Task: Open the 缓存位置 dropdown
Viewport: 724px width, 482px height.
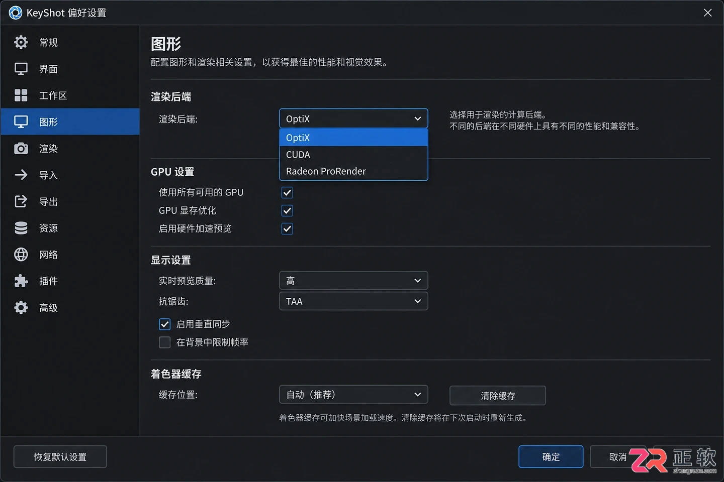Action: (353, 395)
